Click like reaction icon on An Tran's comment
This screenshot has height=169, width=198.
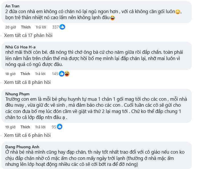click(x=62, y=27)
